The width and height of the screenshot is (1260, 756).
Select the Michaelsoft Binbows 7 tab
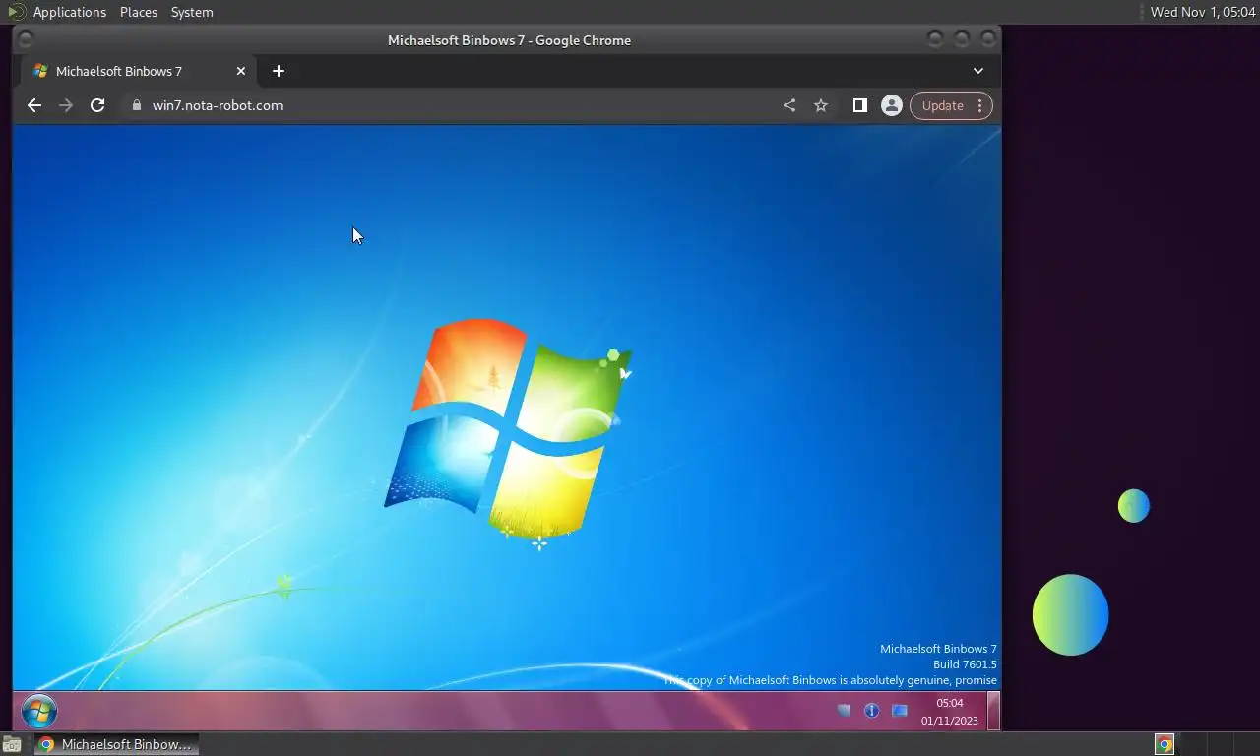[138, 71]
